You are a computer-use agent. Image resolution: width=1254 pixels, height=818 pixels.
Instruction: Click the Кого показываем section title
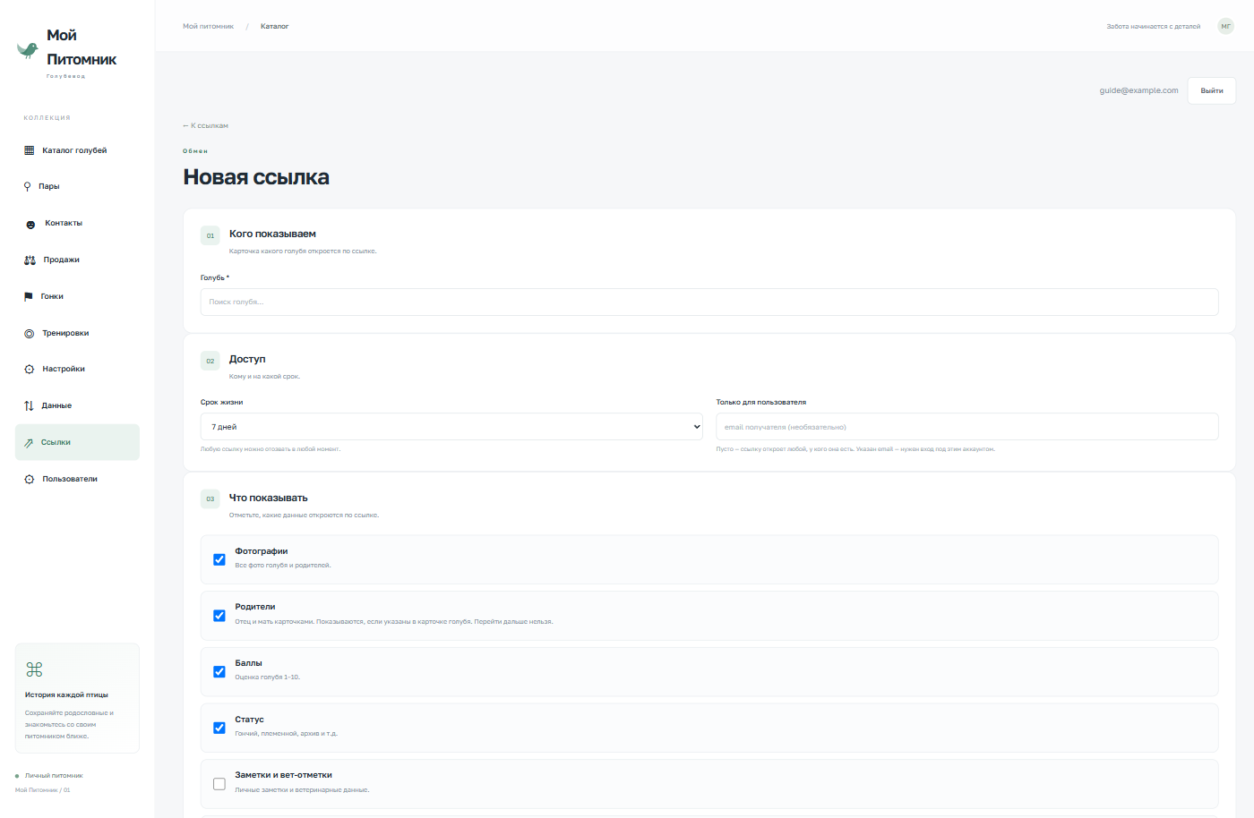272,234
